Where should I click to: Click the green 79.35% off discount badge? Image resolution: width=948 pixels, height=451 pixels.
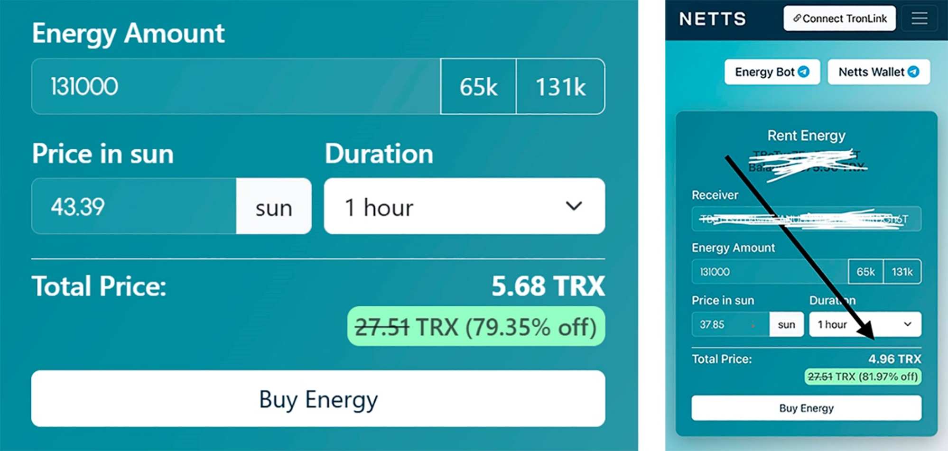tap(476, 327)
